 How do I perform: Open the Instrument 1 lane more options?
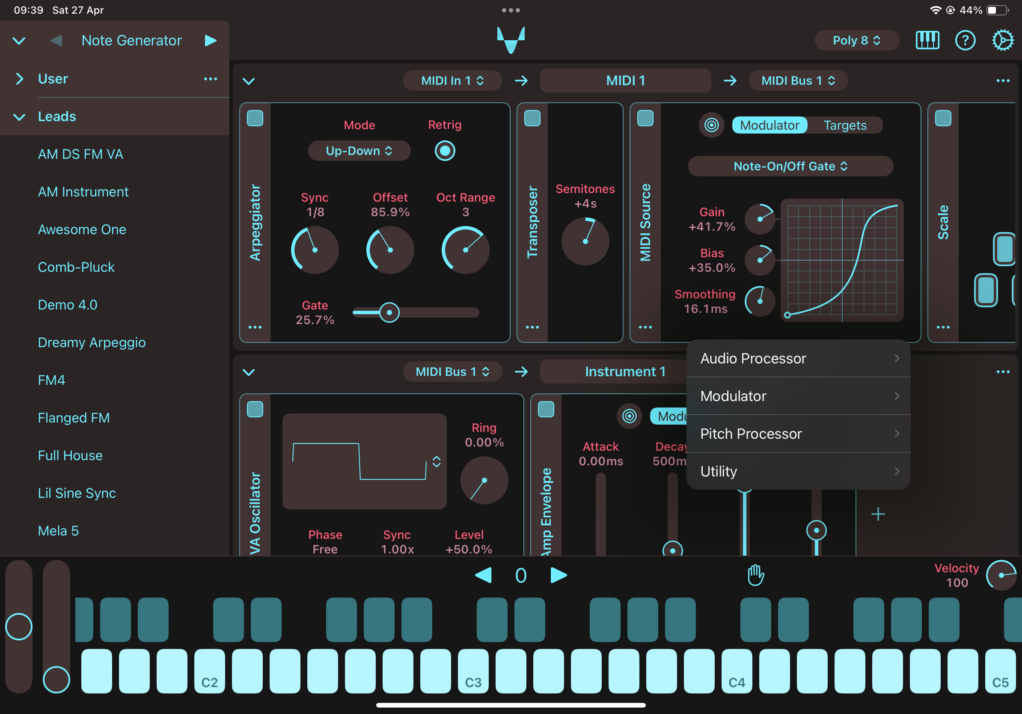coord(1002,372)
